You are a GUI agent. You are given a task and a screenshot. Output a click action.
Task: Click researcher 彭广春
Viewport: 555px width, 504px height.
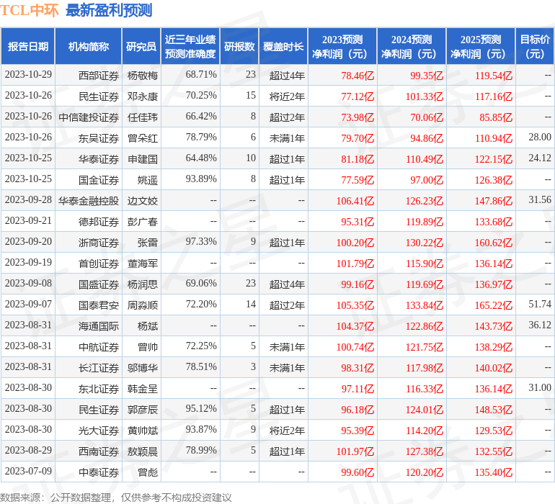[x=143, y=222]
